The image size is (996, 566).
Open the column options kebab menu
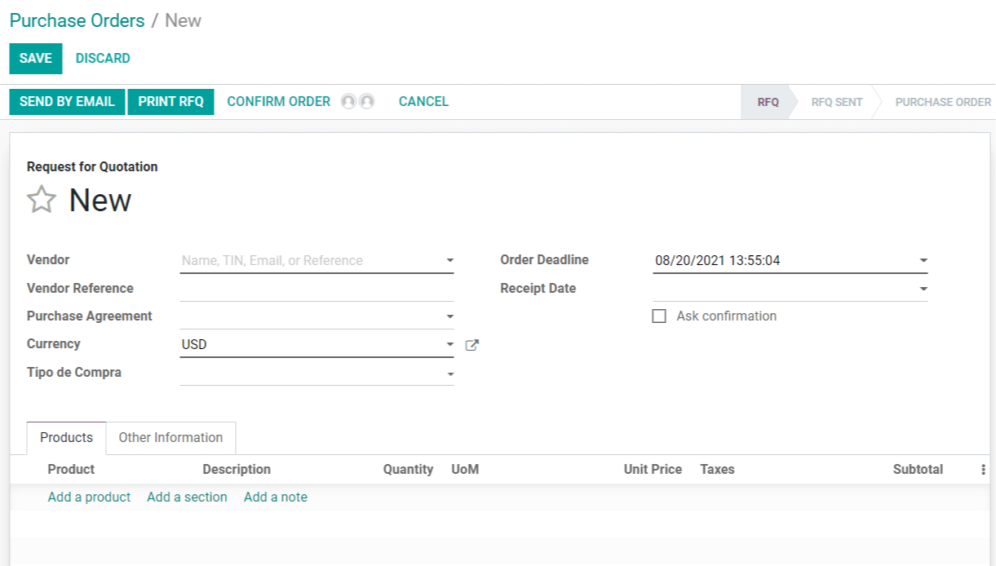click(x=983, y=470)
